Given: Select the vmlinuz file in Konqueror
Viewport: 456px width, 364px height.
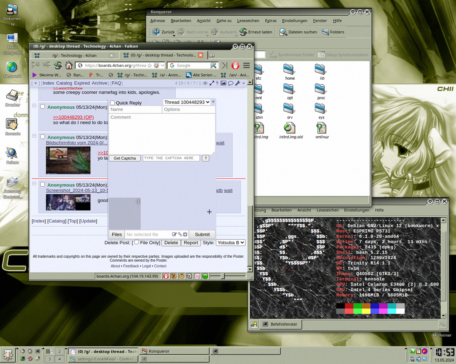Looking at the screenshot, I should pos(322,131).
